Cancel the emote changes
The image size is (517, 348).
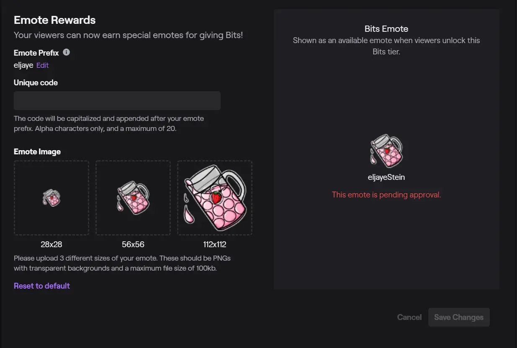tap(409, 317)
